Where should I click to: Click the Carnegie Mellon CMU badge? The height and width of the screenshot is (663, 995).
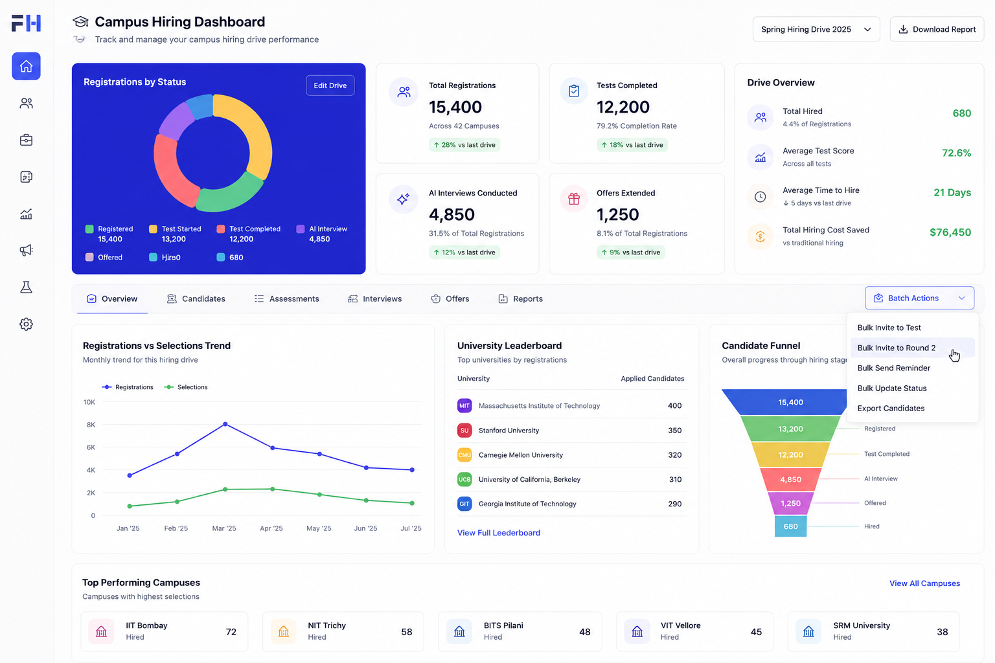(x=464, y=455)
